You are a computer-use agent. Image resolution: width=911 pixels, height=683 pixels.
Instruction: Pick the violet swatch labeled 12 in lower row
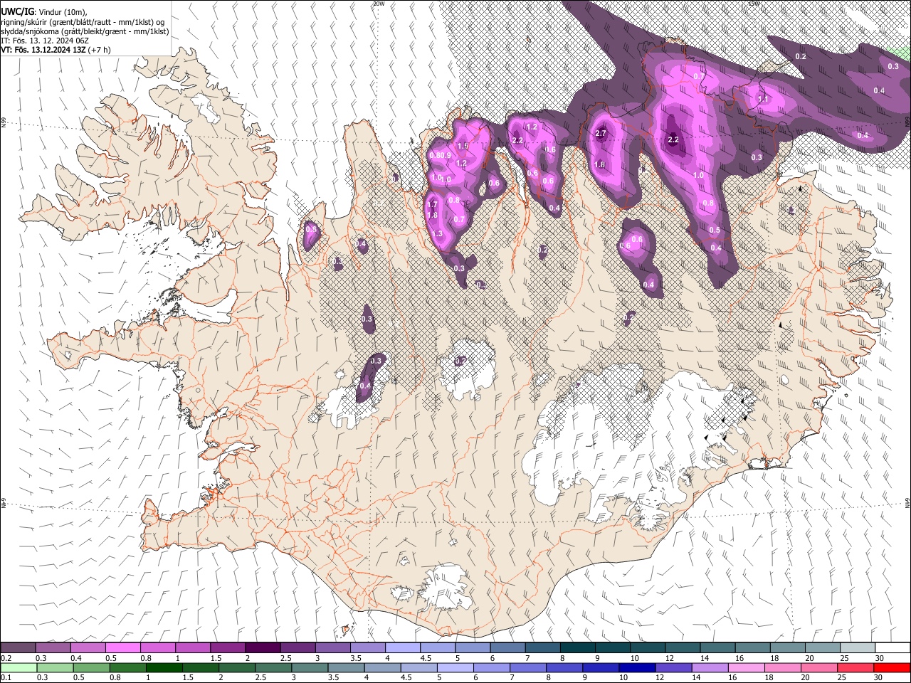[x=674, y=667]
